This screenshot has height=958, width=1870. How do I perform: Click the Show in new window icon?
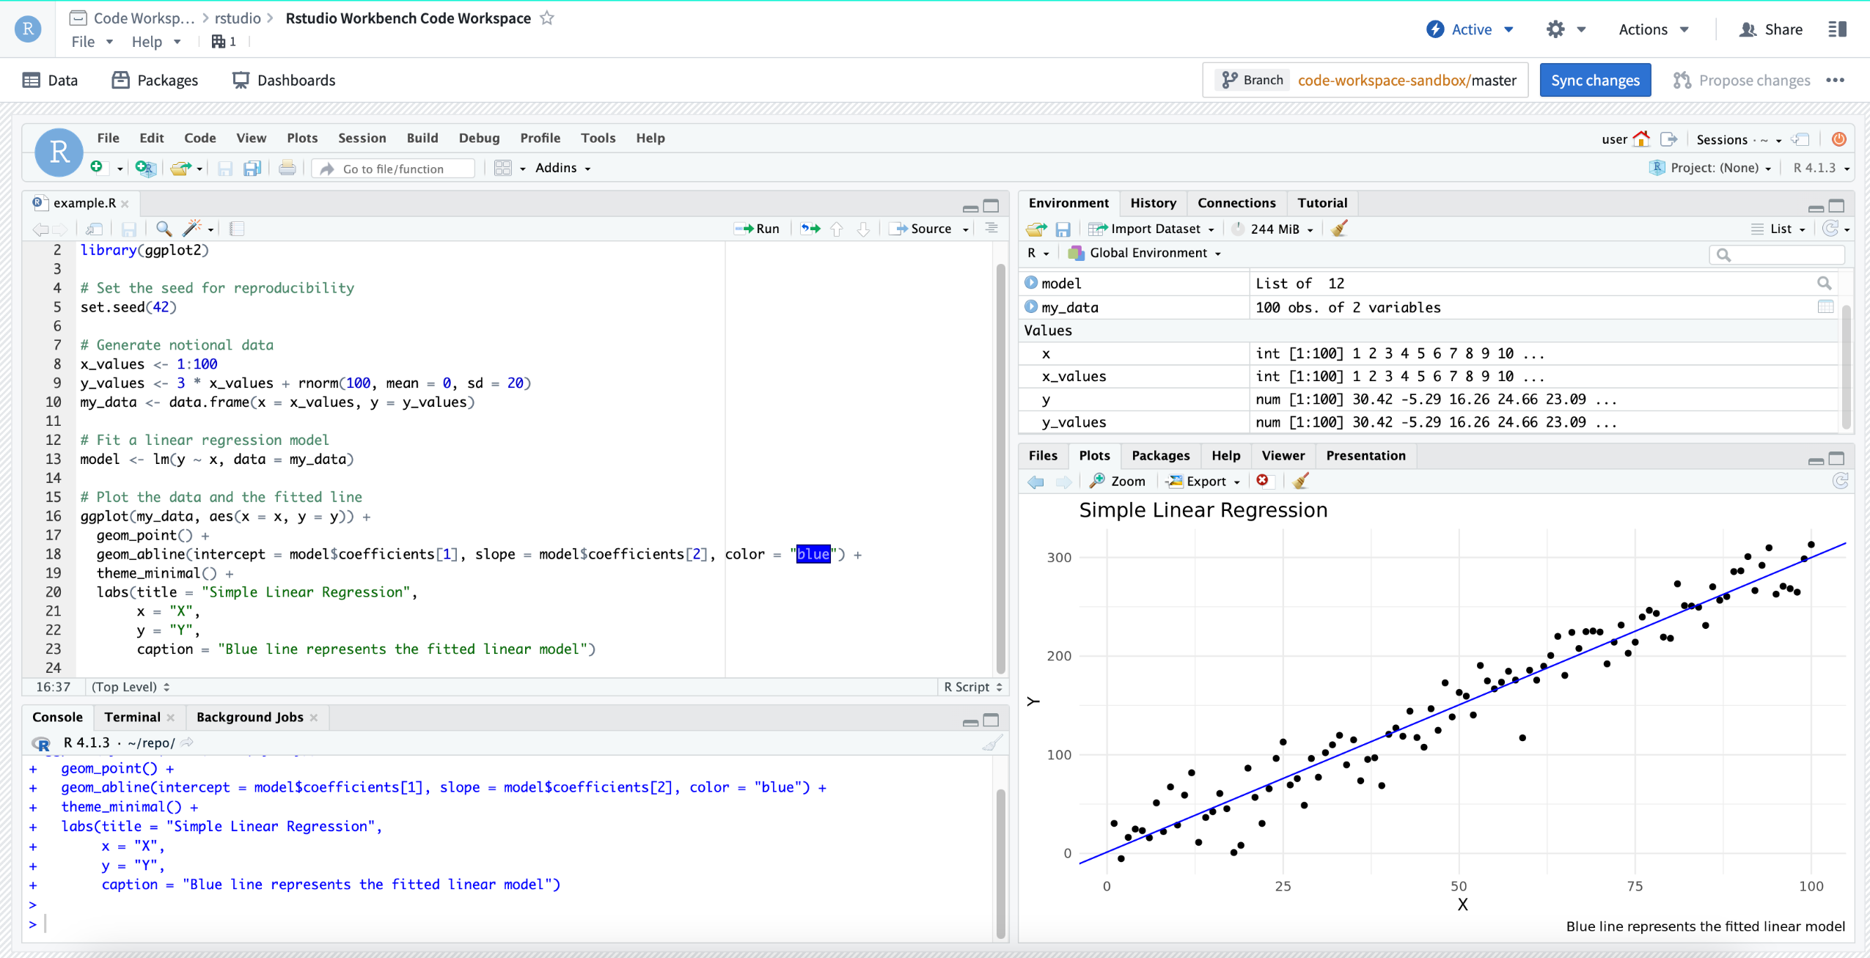point(94,229)
